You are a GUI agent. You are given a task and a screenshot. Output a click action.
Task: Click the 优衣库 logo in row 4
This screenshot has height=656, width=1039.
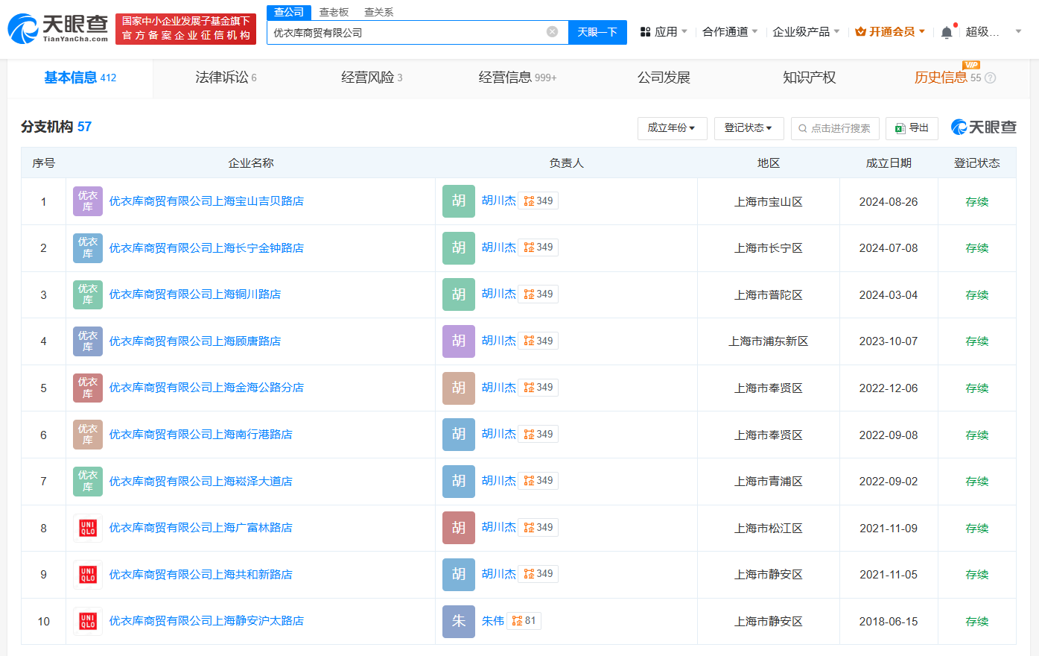click(88, 341)
